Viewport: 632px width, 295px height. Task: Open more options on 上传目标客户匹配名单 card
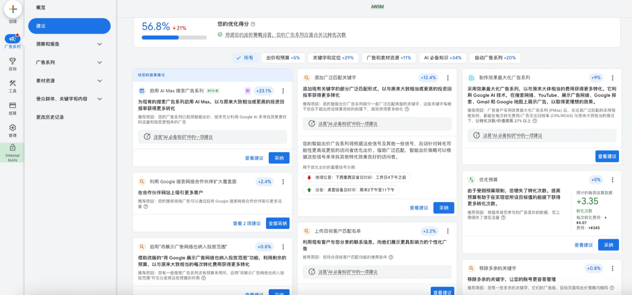click(448, 231)
